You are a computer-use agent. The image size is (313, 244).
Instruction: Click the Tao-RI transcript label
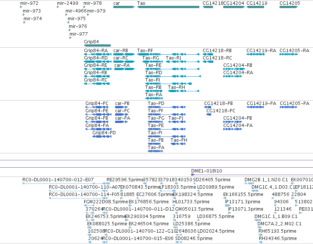(x=153, y=80)
